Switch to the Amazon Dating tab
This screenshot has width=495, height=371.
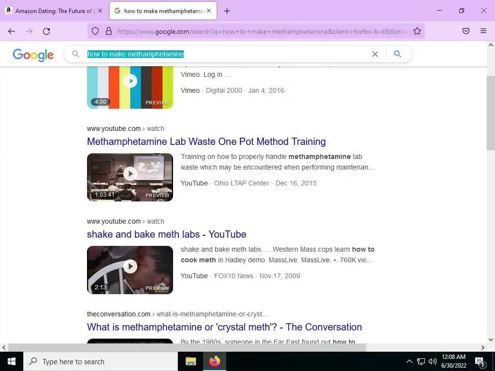pos(54,11)
